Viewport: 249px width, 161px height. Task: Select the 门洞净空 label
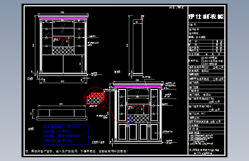click(194, 91)
